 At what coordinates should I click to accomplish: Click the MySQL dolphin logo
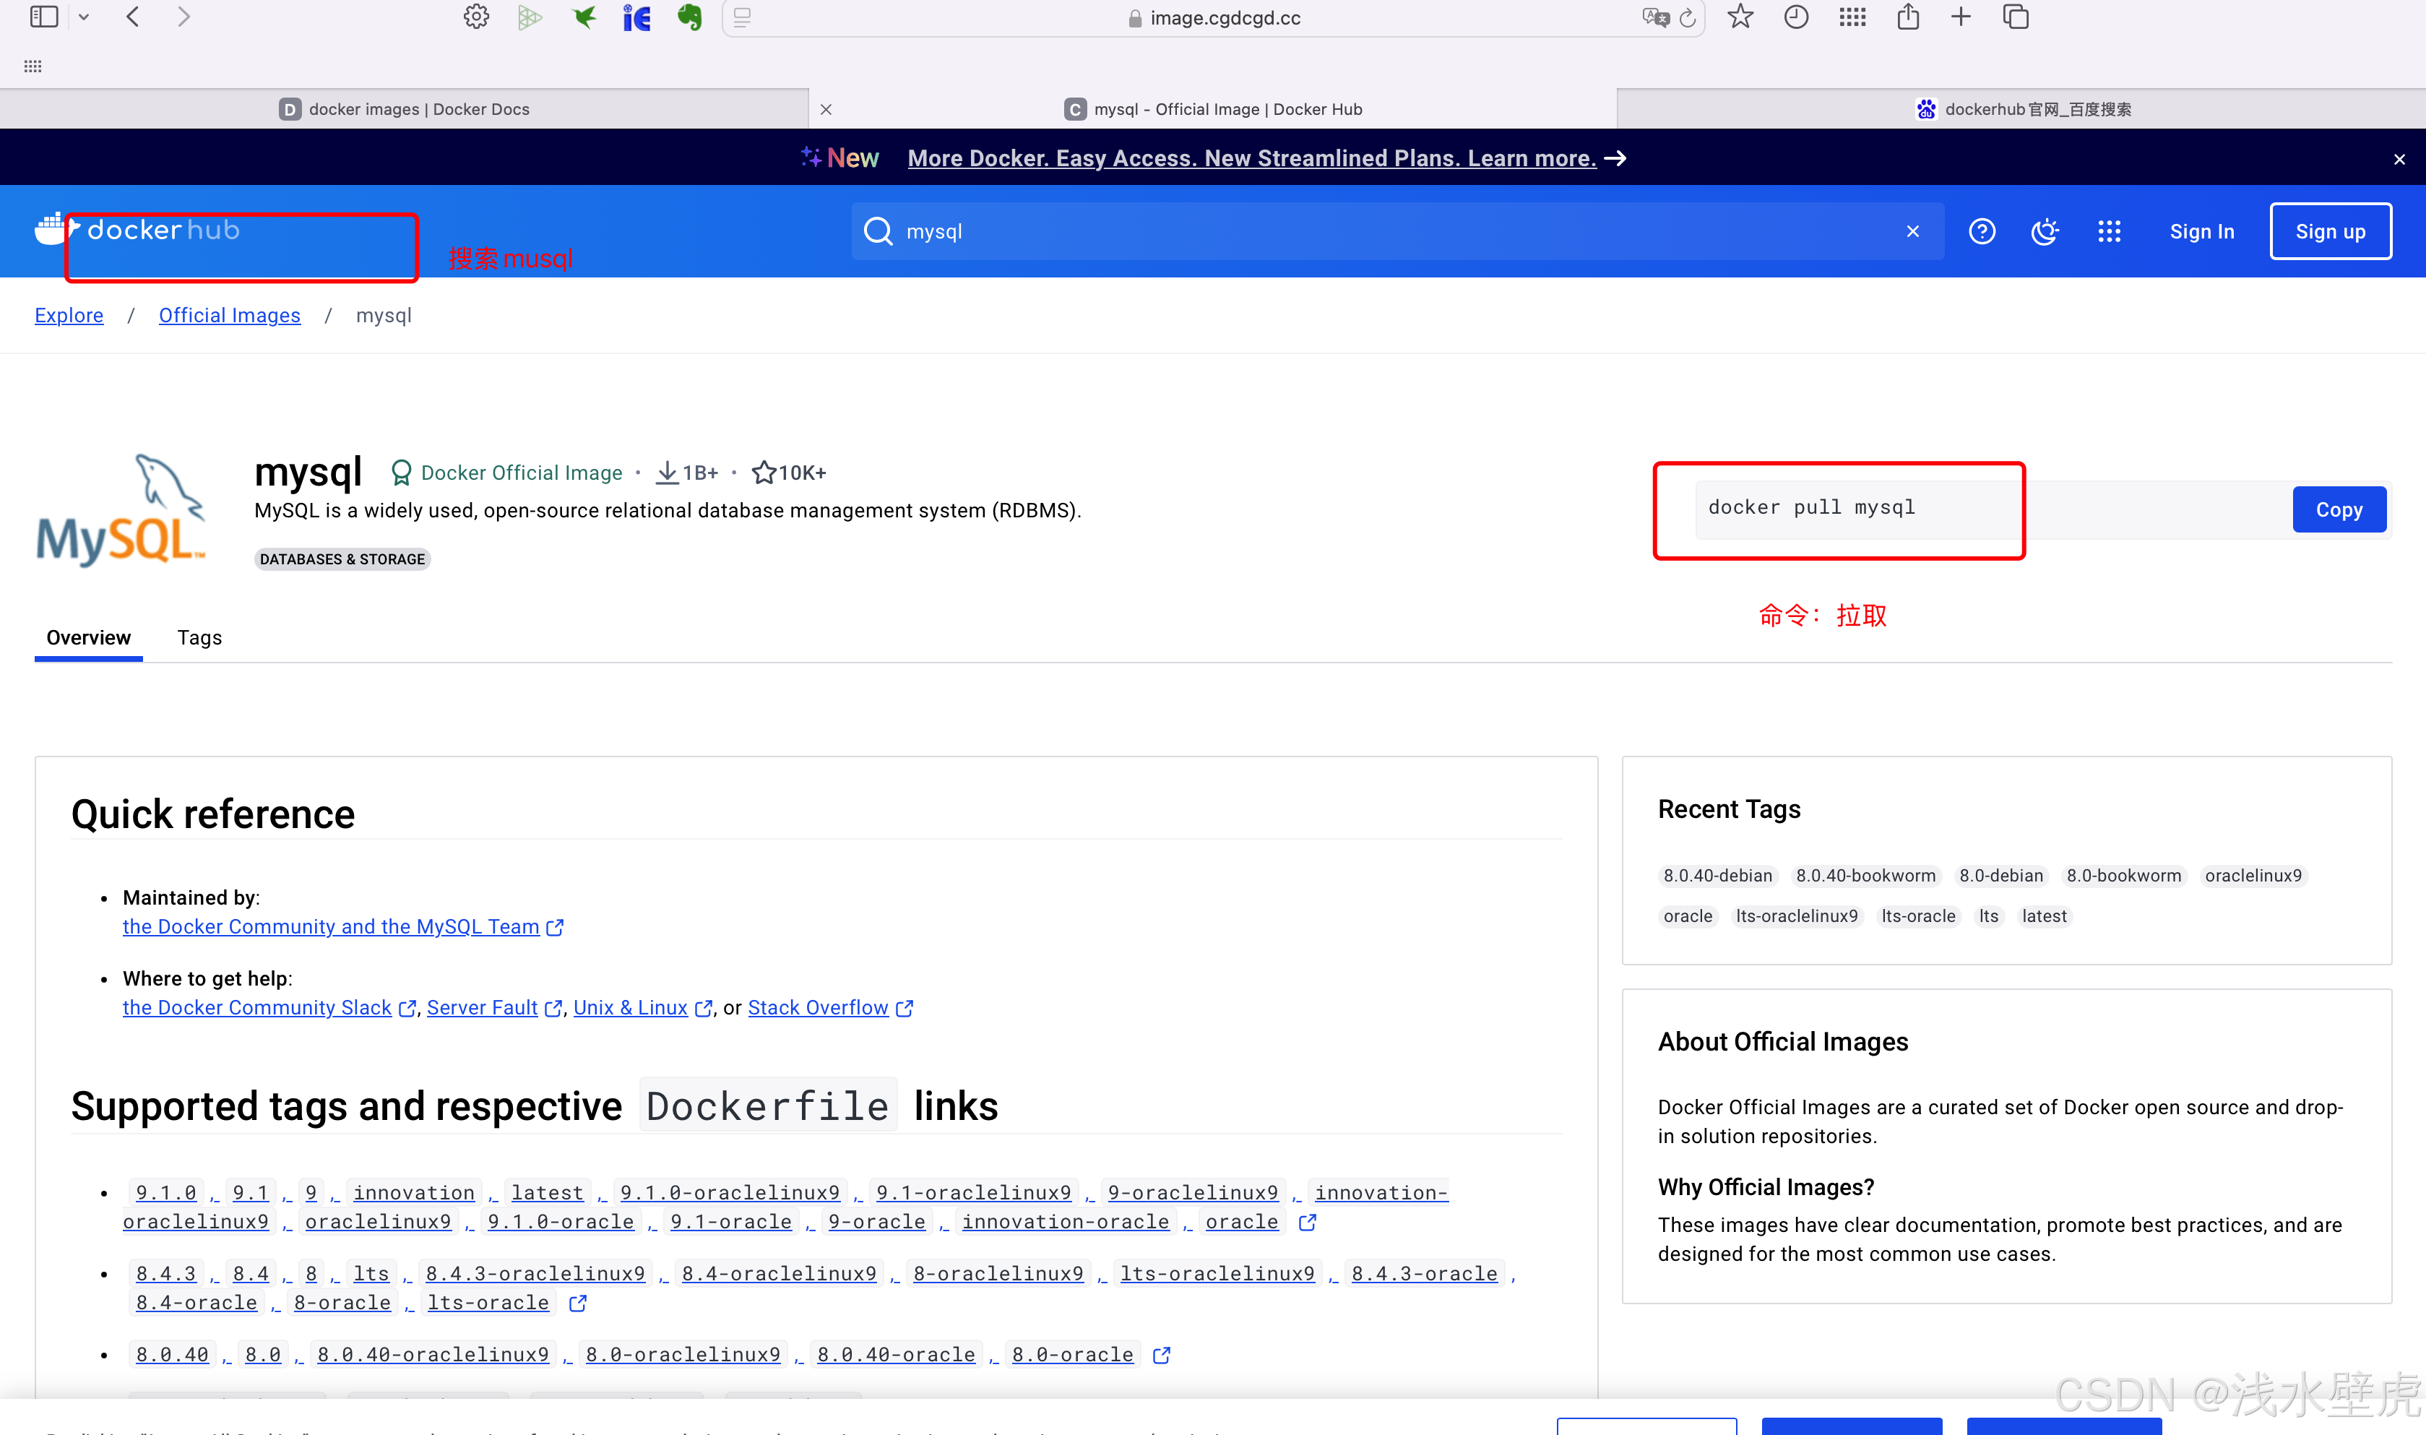(122, 509)
